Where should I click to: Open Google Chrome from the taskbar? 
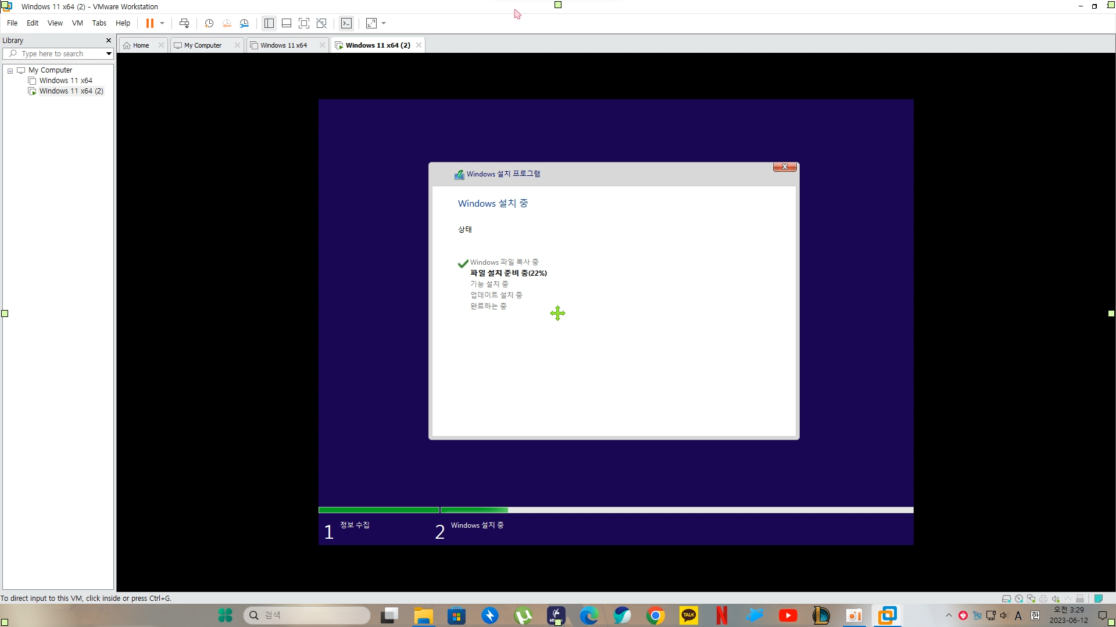[x=656, y=615]
